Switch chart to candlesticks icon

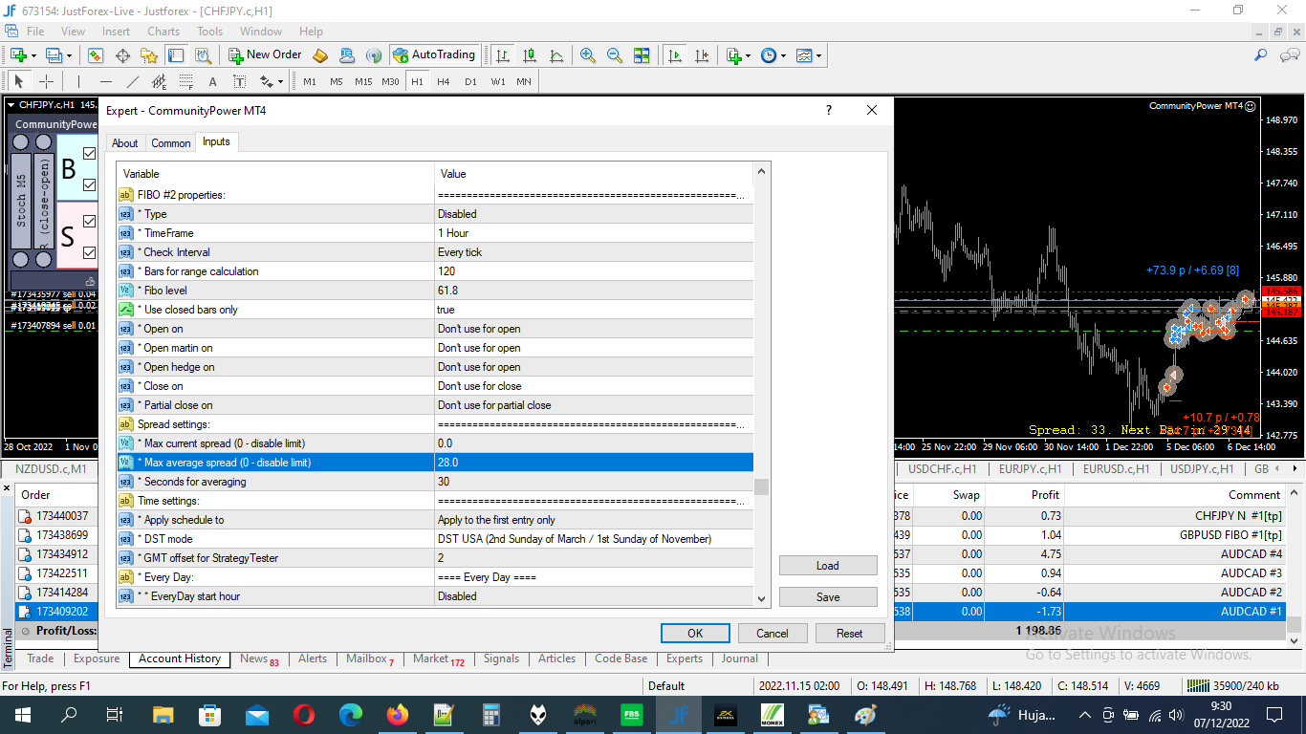tap(530, 55)
